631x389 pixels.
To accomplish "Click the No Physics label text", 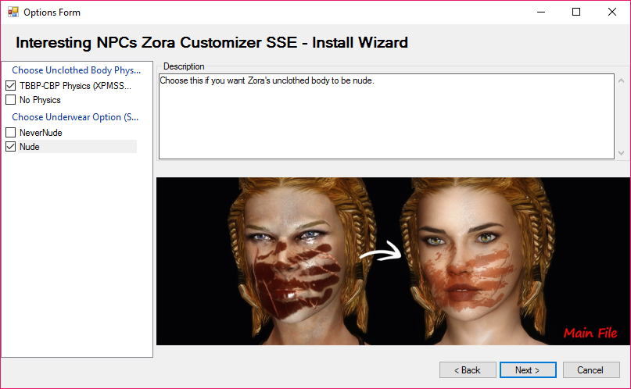I will coord(40,100).
